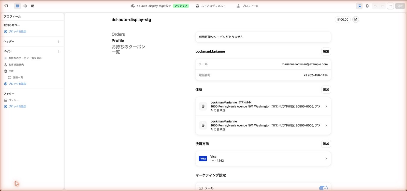Screen dimensions: 407x191
Task: Click the policy block icon
Action: coord(6,100)
